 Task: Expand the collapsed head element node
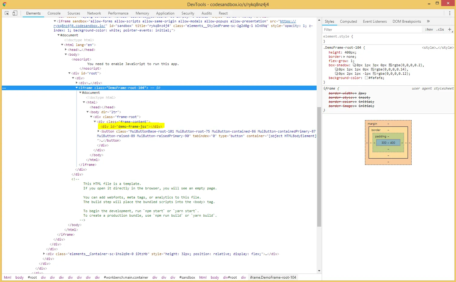[66, 49]
